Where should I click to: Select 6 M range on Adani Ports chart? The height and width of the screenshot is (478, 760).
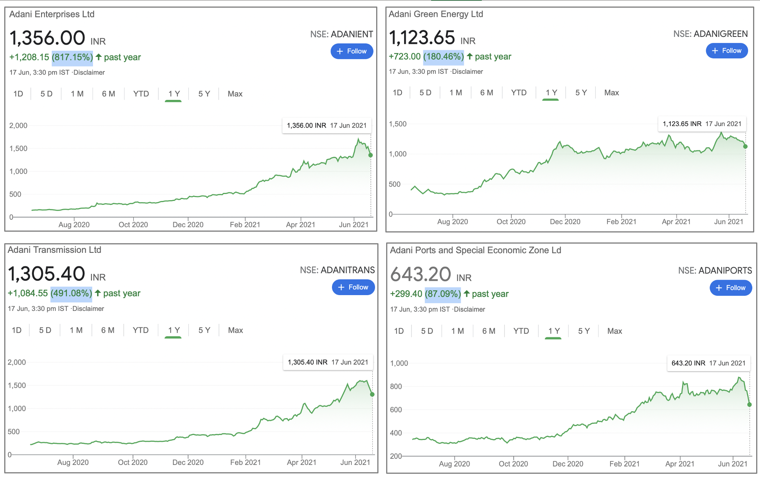pyautogui.click(x=489, y=331)
